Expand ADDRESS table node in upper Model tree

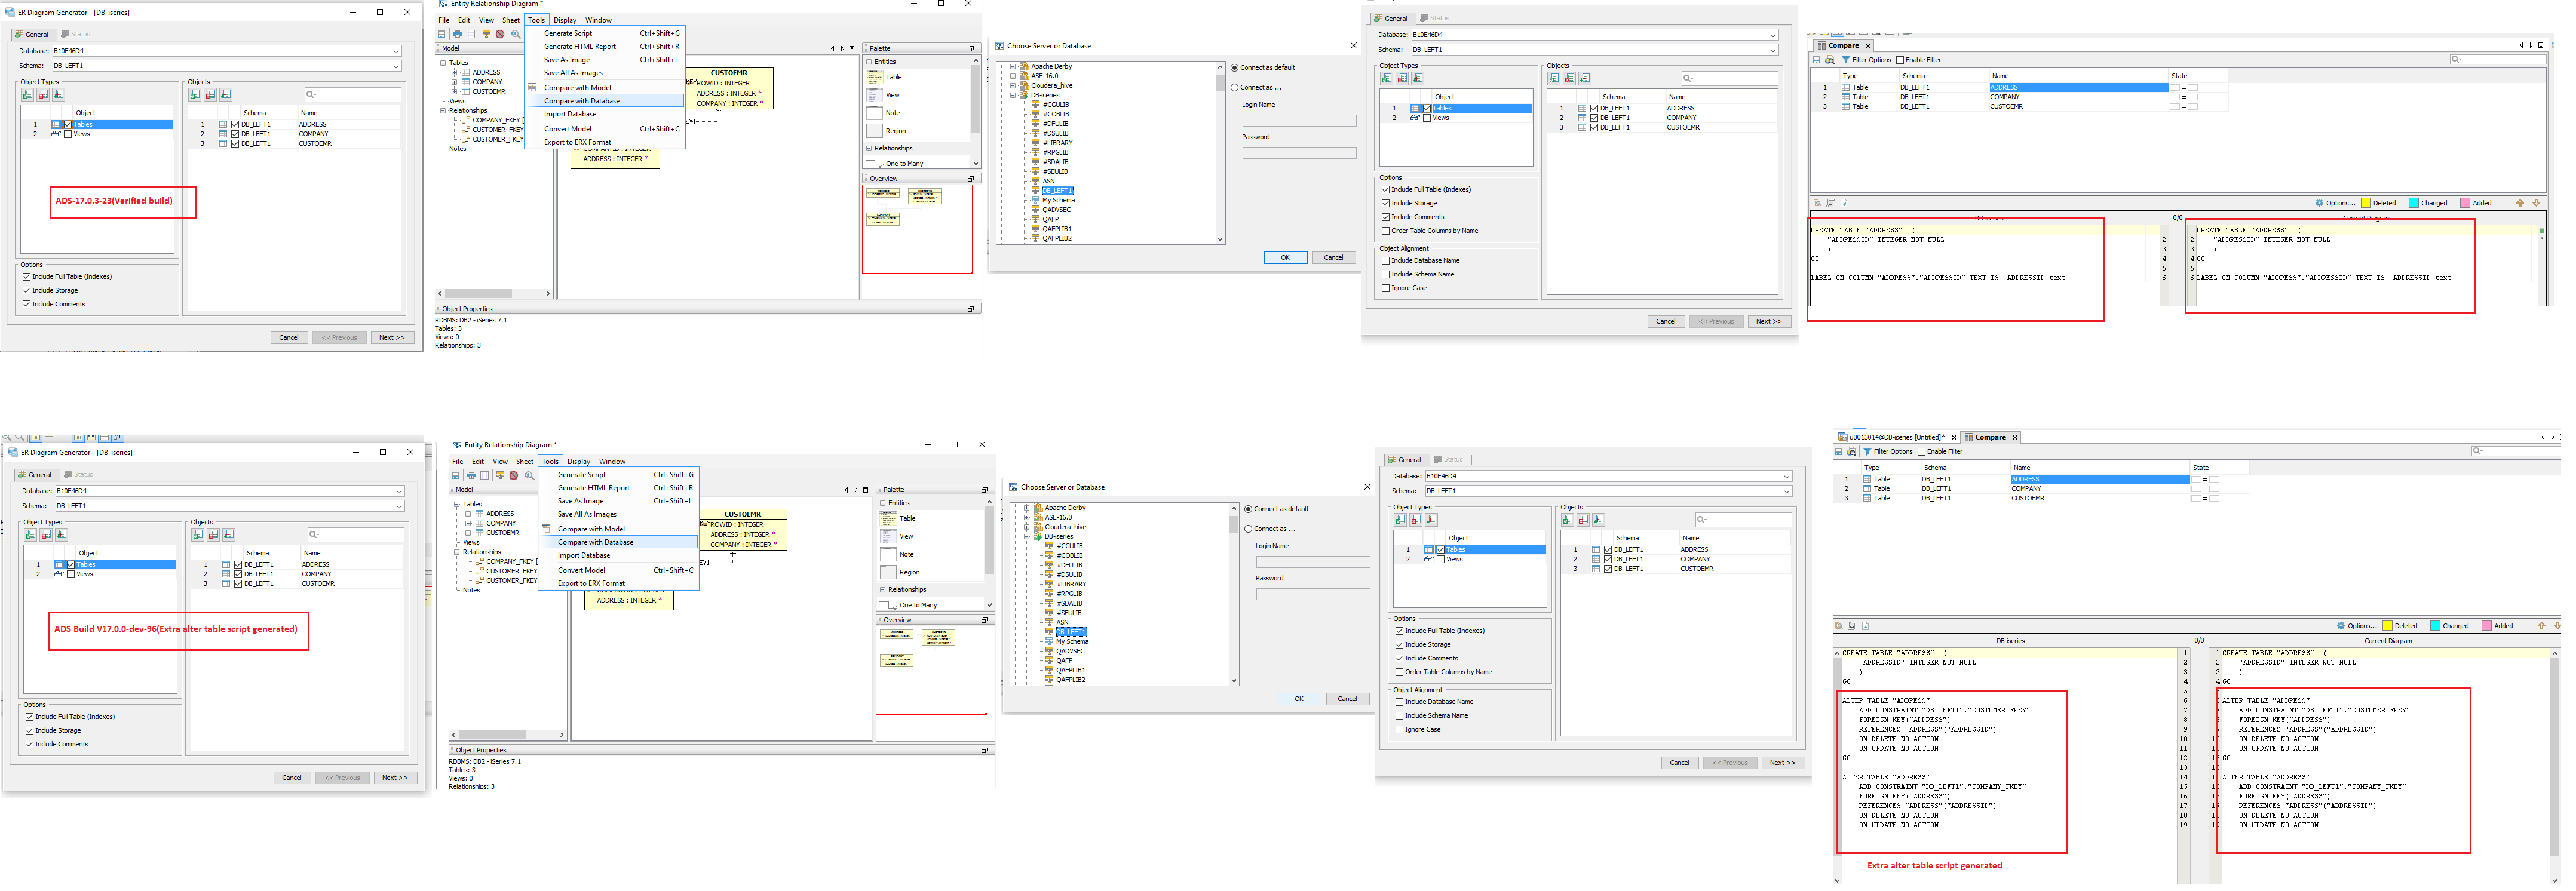pos(454,72)
